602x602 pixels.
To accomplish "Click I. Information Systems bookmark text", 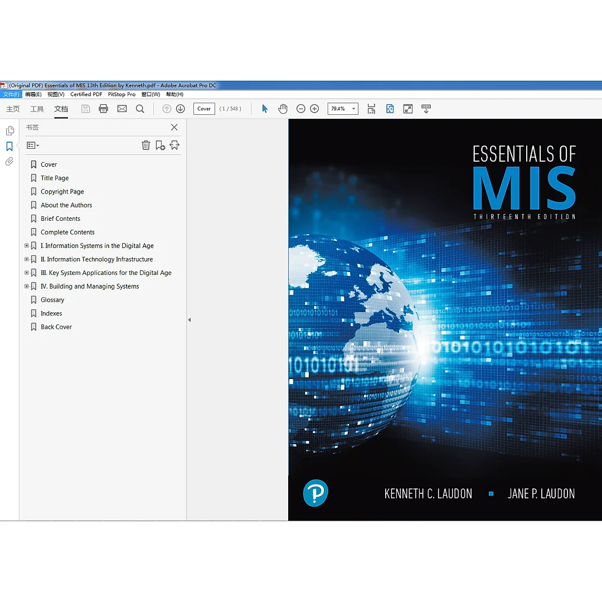I will 97,246.
